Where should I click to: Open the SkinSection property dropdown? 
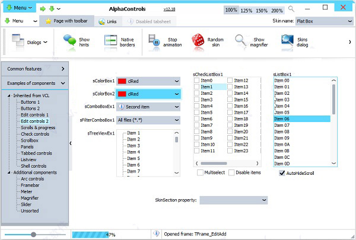coord(234,200)
